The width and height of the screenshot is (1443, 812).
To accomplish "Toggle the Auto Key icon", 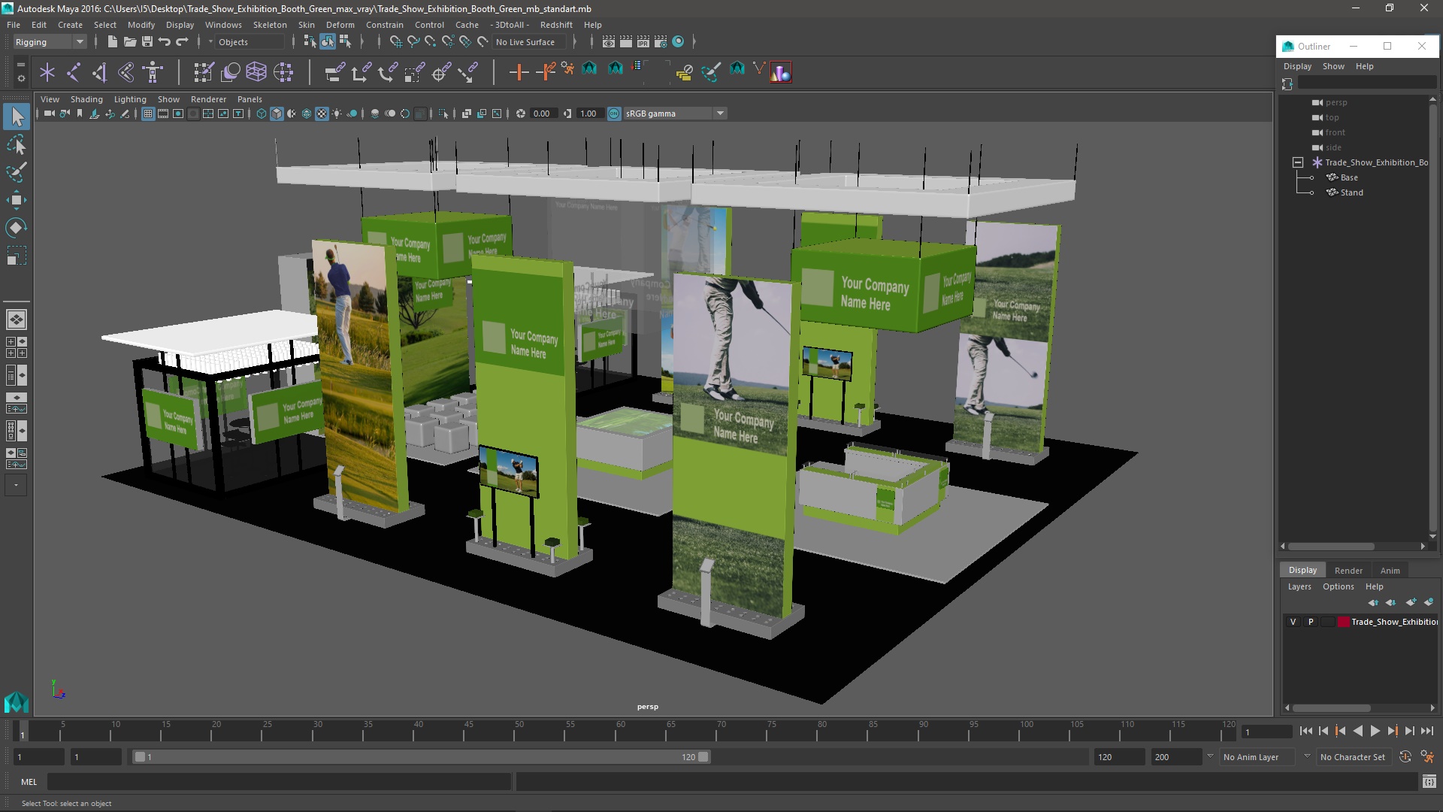I will coord(1405,757).
